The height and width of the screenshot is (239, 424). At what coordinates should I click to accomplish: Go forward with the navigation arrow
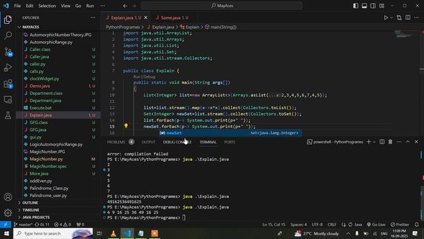click(x=134, y=6)
